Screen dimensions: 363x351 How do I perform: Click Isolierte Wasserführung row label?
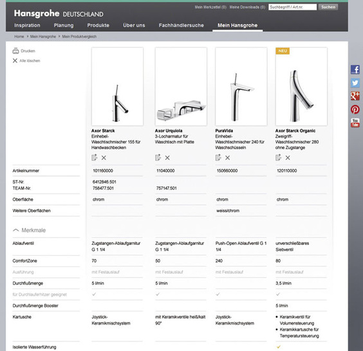coord(34,347)
